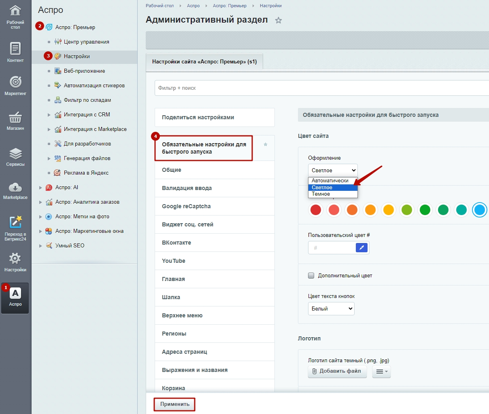Click the Автоматизация стикеров icon
The height and width of the screenshot is (414, 489).
tap(58, 85)
